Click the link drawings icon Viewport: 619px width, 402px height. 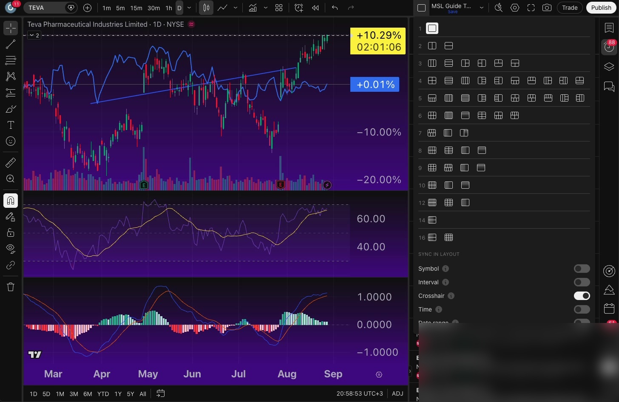(x=11, y=265)
